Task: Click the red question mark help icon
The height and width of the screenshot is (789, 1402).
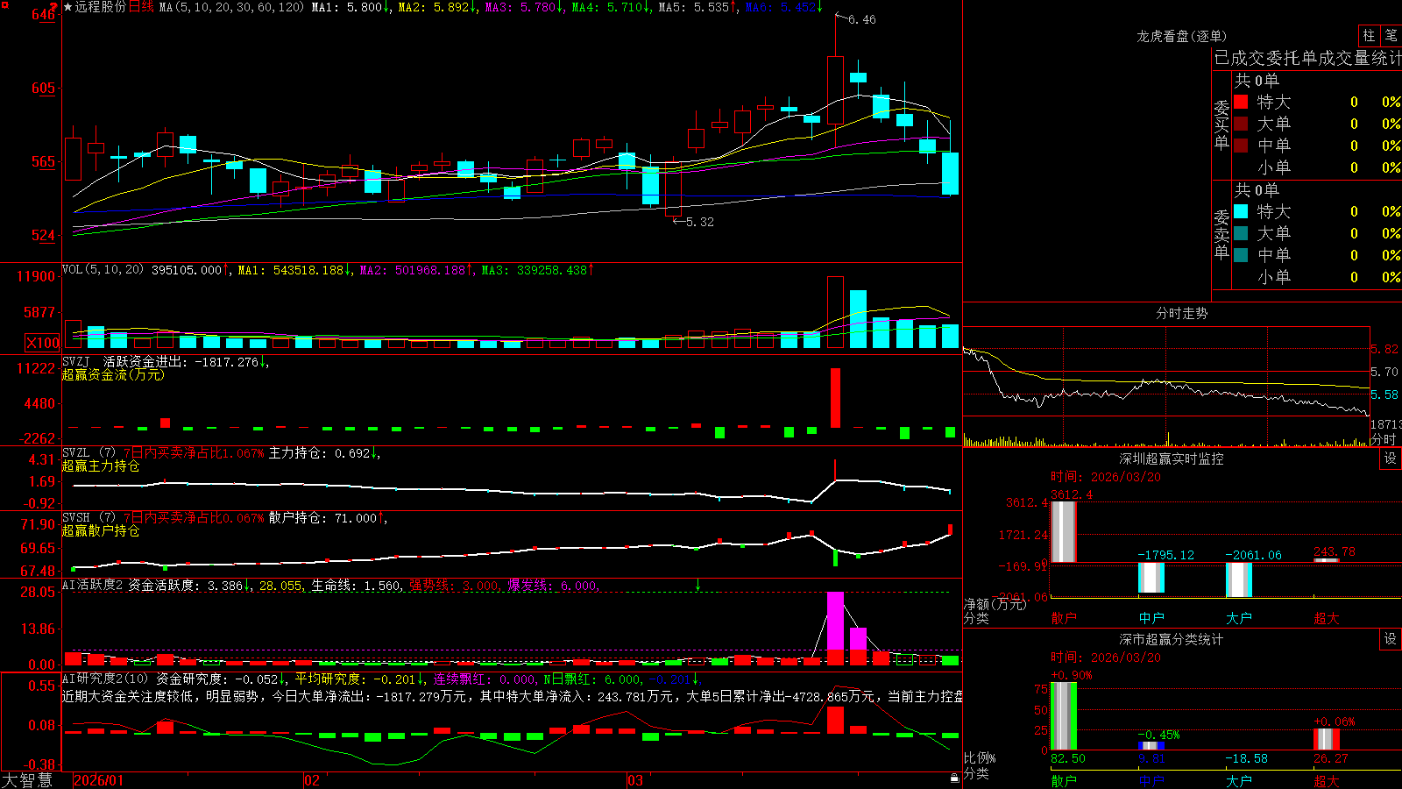Action: tap(54, 6)
